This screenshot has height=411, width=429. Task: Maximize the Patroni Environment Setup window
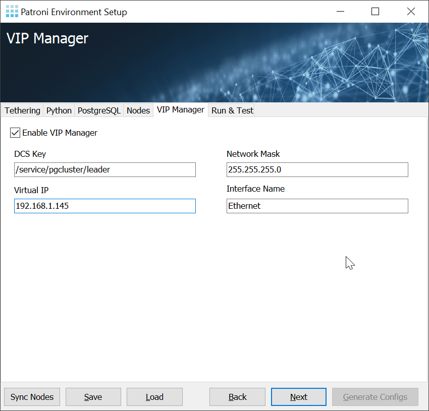tap(375, 12)
